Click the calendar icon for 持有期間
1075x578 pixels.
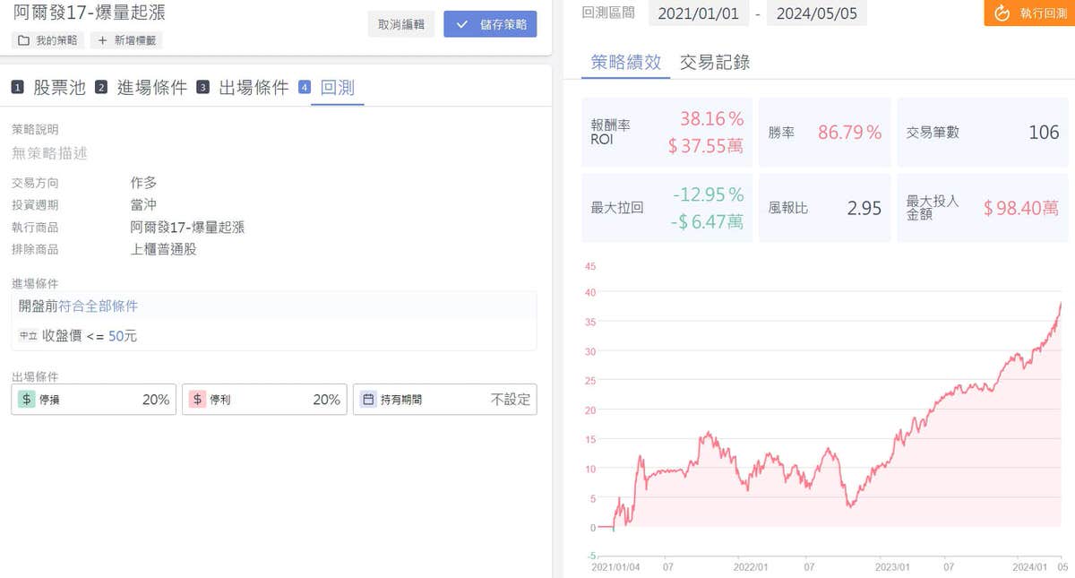point(368,400)
